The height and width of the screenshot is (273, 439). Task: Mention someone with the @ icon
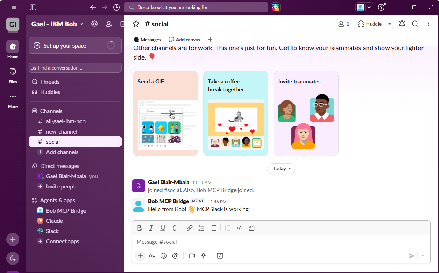tap(175, 256)
